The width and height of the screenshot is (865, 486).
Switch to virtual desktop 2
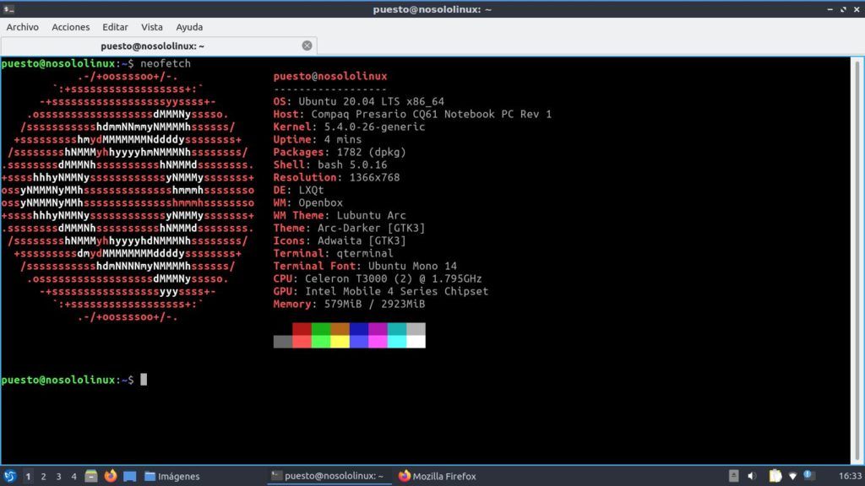click(x=43, y=476)
